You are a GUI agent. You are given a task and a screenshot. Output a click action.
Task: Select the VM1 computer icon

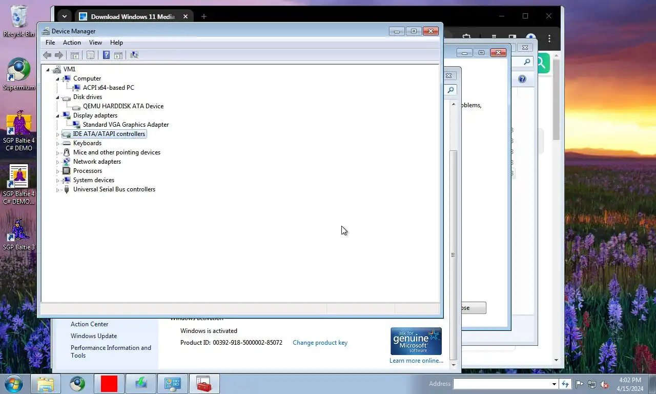click(56, 69)
